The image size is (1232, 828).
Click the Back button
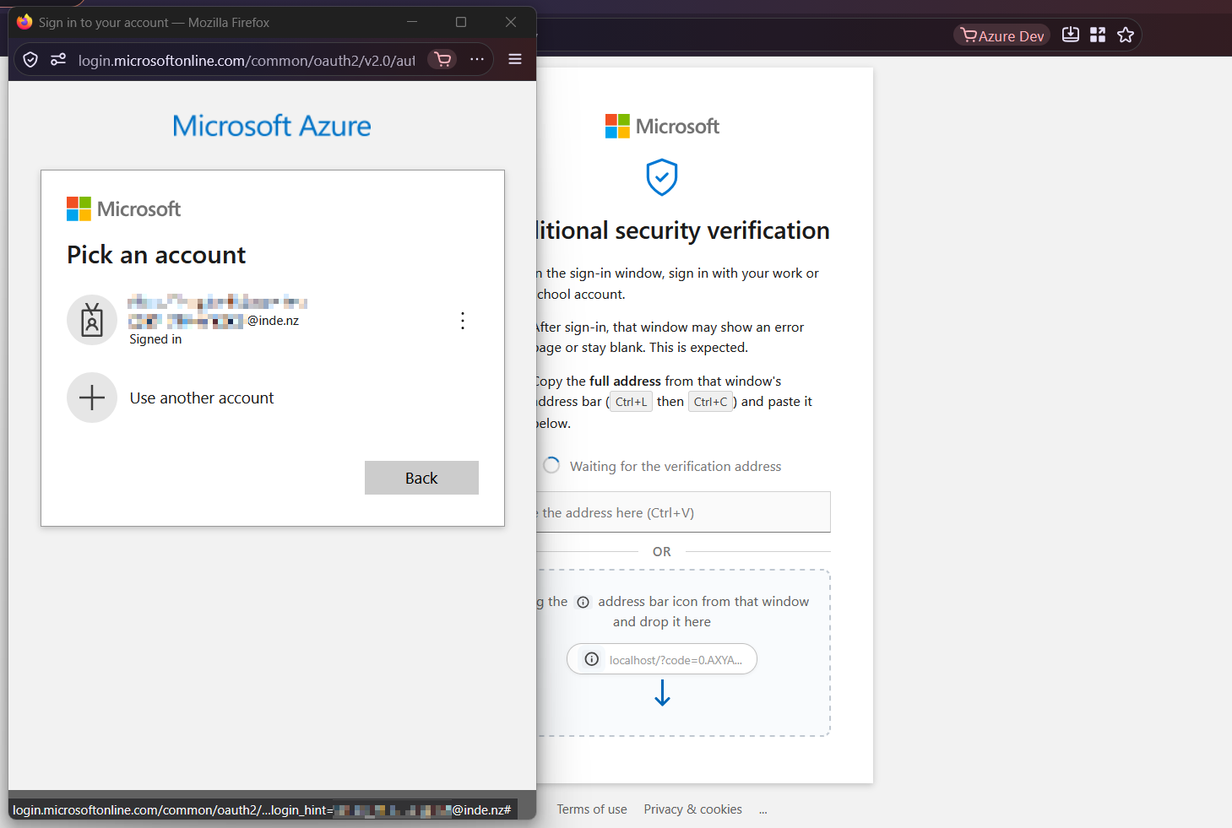point(421,478)
